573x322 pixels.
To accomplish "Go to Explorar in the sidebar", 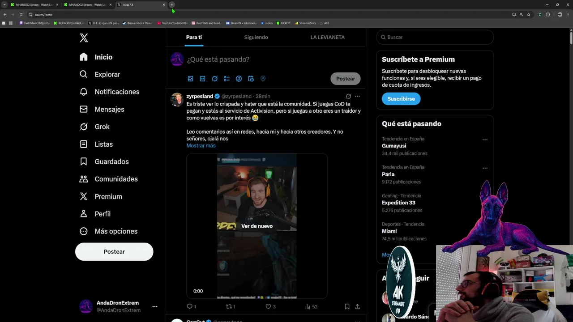I will coord(100,74).
